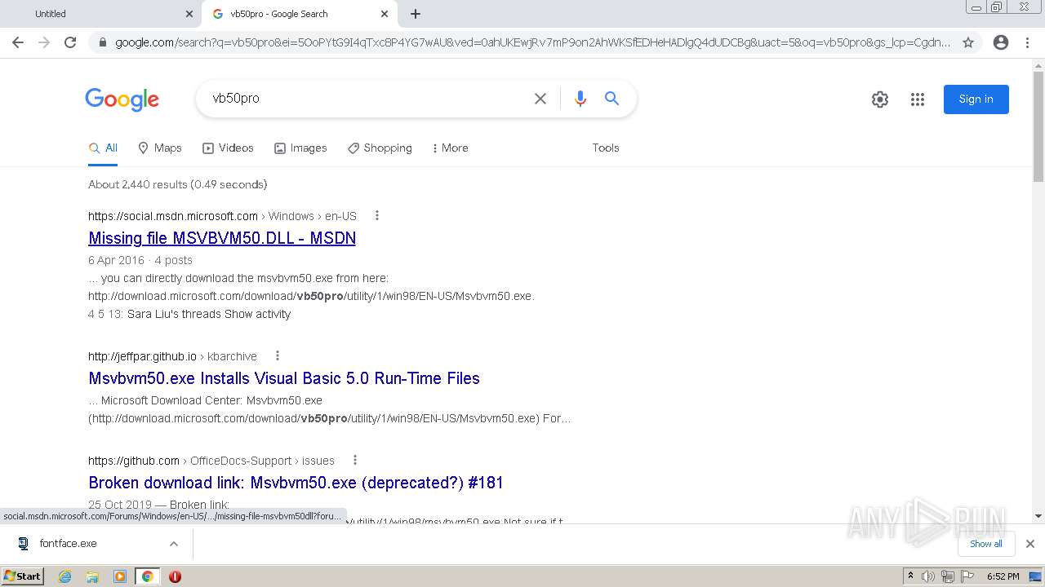This screenshot has width=1045, height=587.
Task: Open search Tools options
Action: pyautogui.click(x=606, y=148)
